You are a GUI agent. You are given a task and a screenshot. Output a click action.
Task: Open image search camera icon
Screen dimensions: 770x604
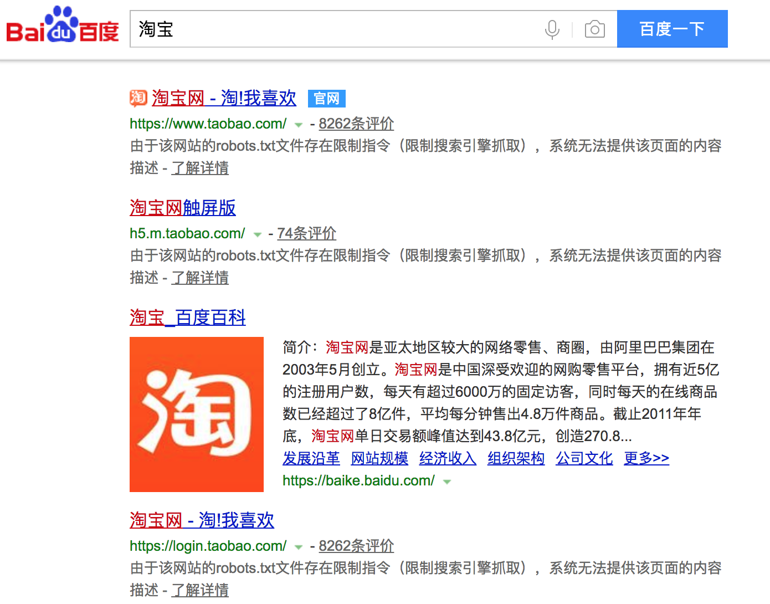tap(594, 29)
